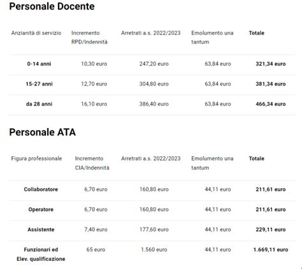The height and width of the screenshot is (269, 302).
Task: Select the da 28 anni row label
Action: click(x=39, y=104)
